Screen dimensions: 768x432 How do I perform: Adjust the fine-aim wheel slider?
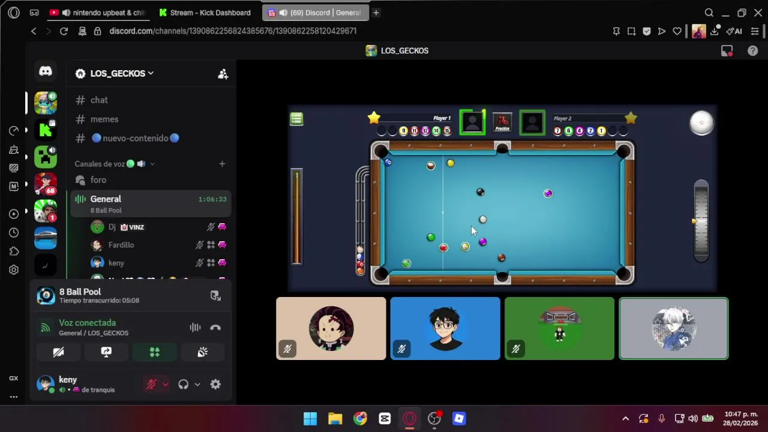pos(701,221)
